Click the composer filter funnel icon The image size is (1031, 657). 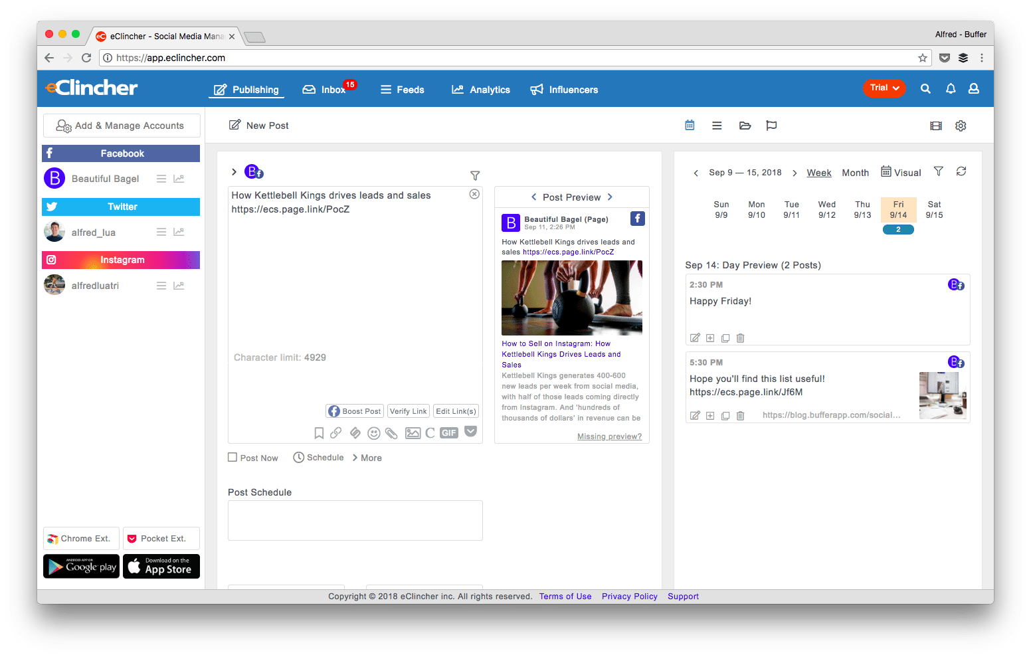click(475, 175)
